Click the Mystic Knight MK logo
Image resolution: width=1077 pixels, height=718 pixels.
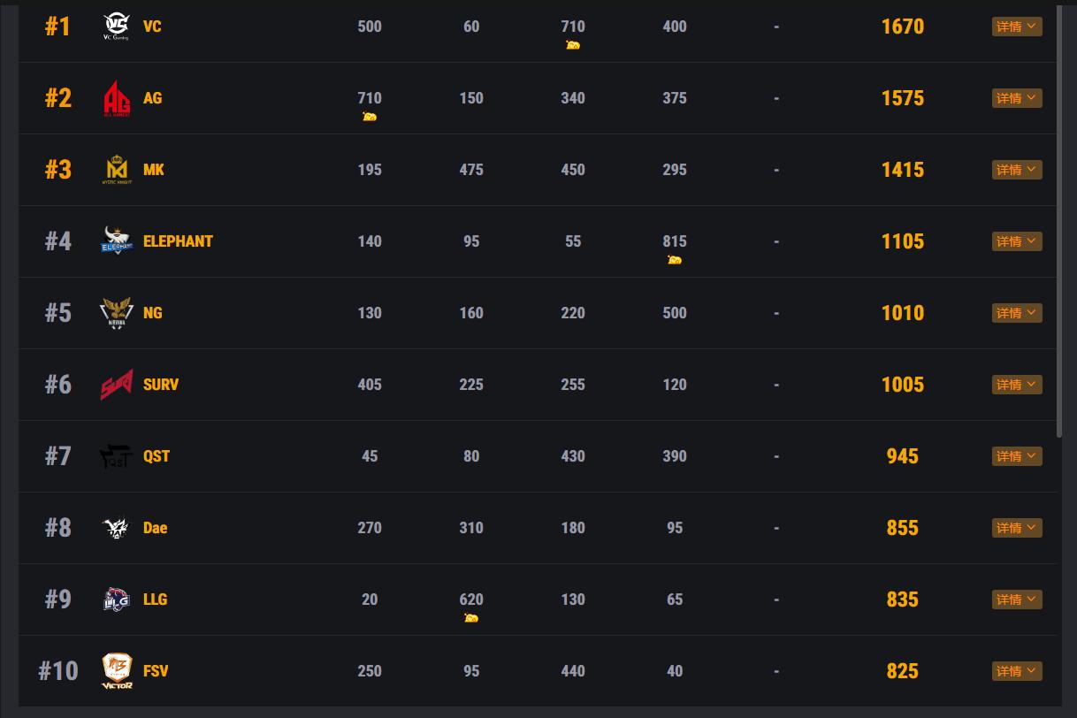point(116,170)
